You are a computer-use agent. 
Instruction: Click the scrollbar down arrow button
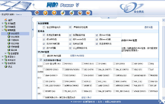click(164, 98)
